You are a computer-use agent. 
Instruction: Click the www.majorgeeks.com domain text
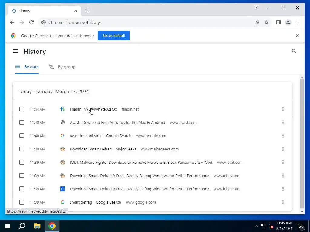pos(160,149)
